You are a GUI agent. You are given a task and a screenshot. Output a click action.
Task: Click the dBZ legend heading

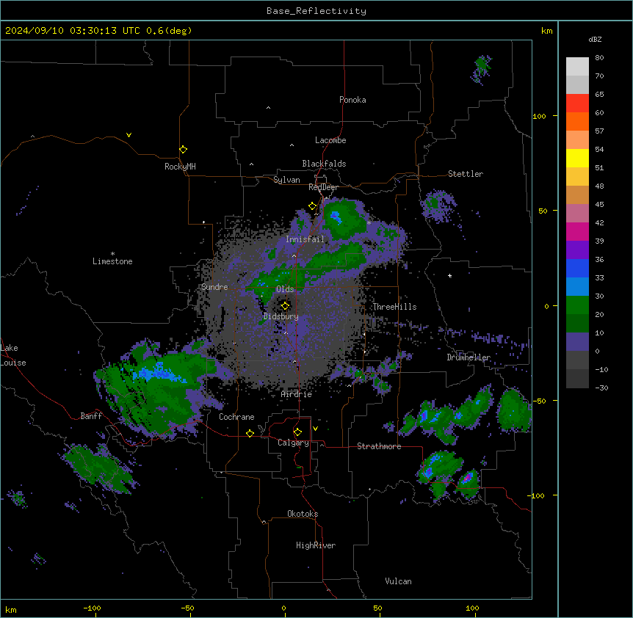click(x=595, y=39)
